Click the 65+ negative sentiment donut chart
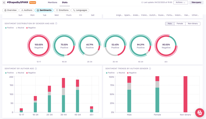The height and width of the screenshot is (119, 206). pos(166,46)
